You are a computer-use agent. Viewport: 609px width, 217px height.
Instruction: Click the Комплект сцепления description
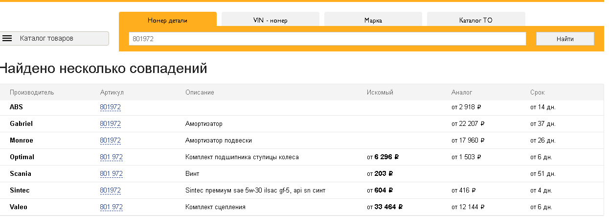pos(215,207)
